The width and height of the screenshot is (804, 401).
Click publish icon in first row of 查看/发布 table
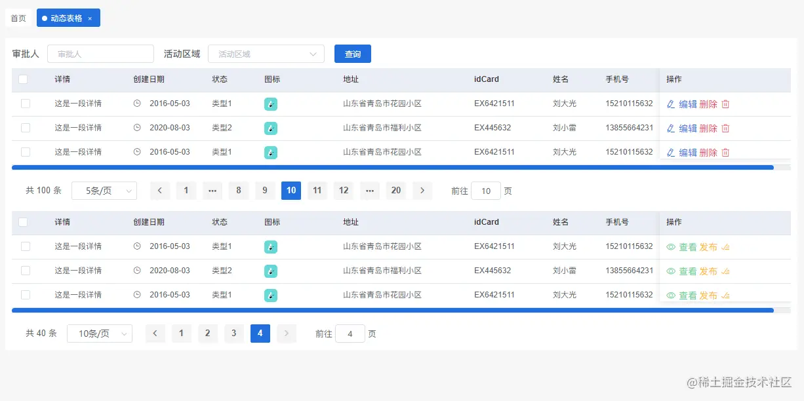pos(725,247)
